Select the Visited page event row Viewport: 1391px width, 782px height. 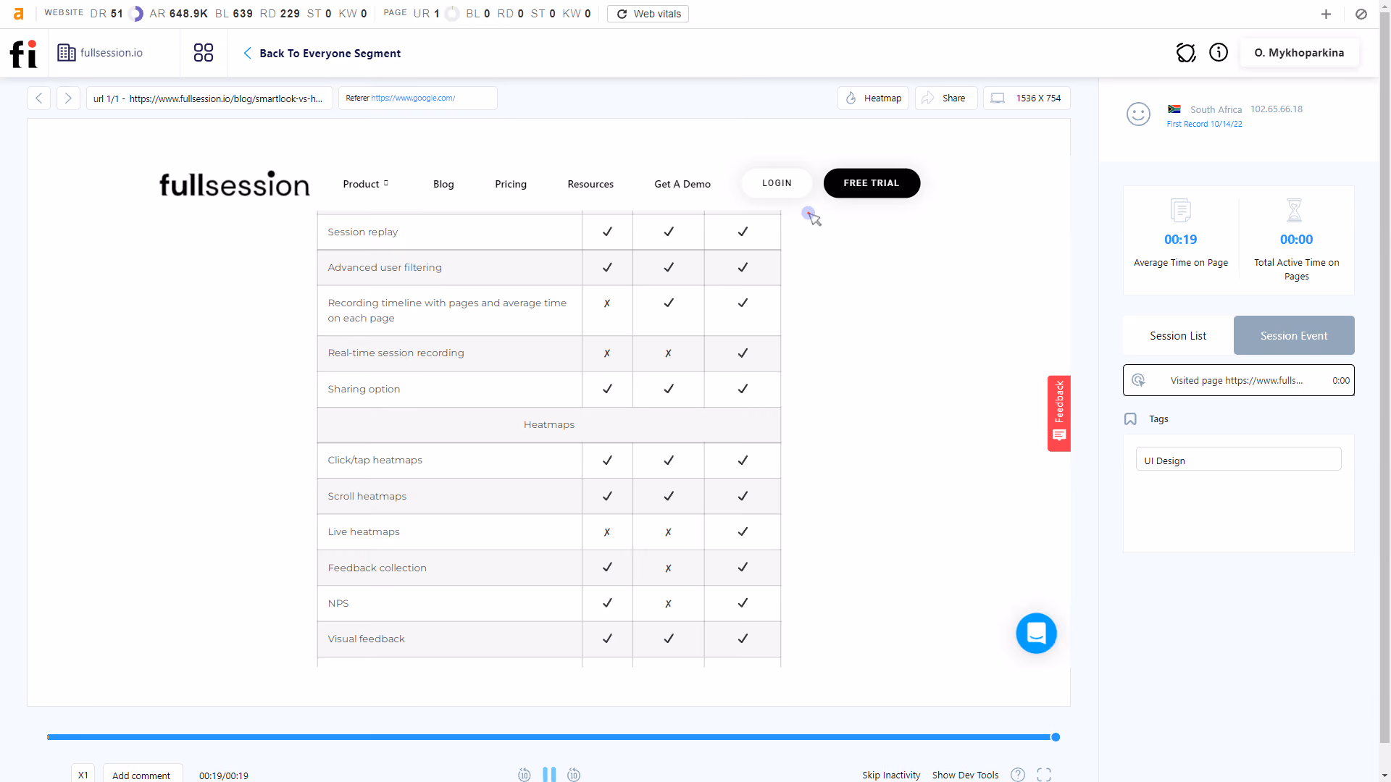pos(1239,380)
